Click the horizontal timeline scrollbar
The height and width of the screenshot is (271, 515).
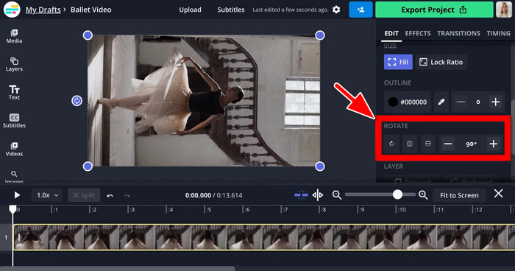117,269
